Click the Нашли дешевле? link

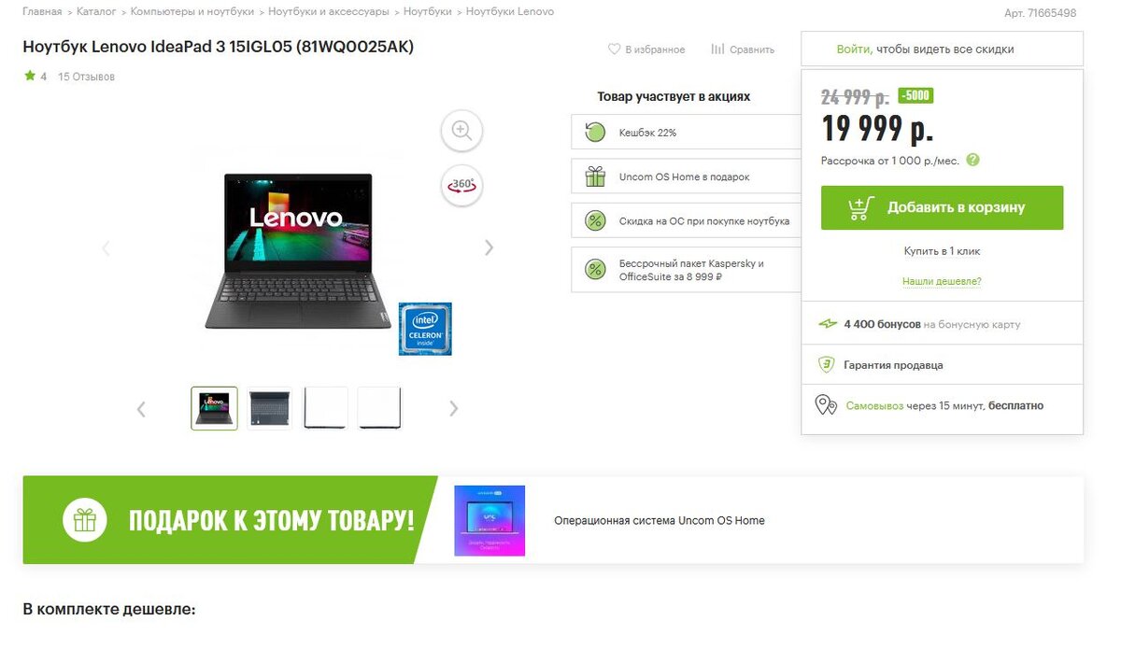click(x=942, y=281)
